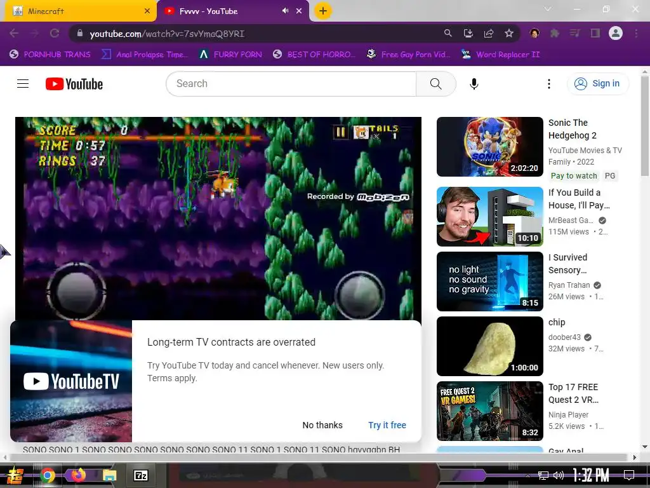Open MrBeast house video thumbnail
Viewport: 650px width, 488px height.
point(489,217)
